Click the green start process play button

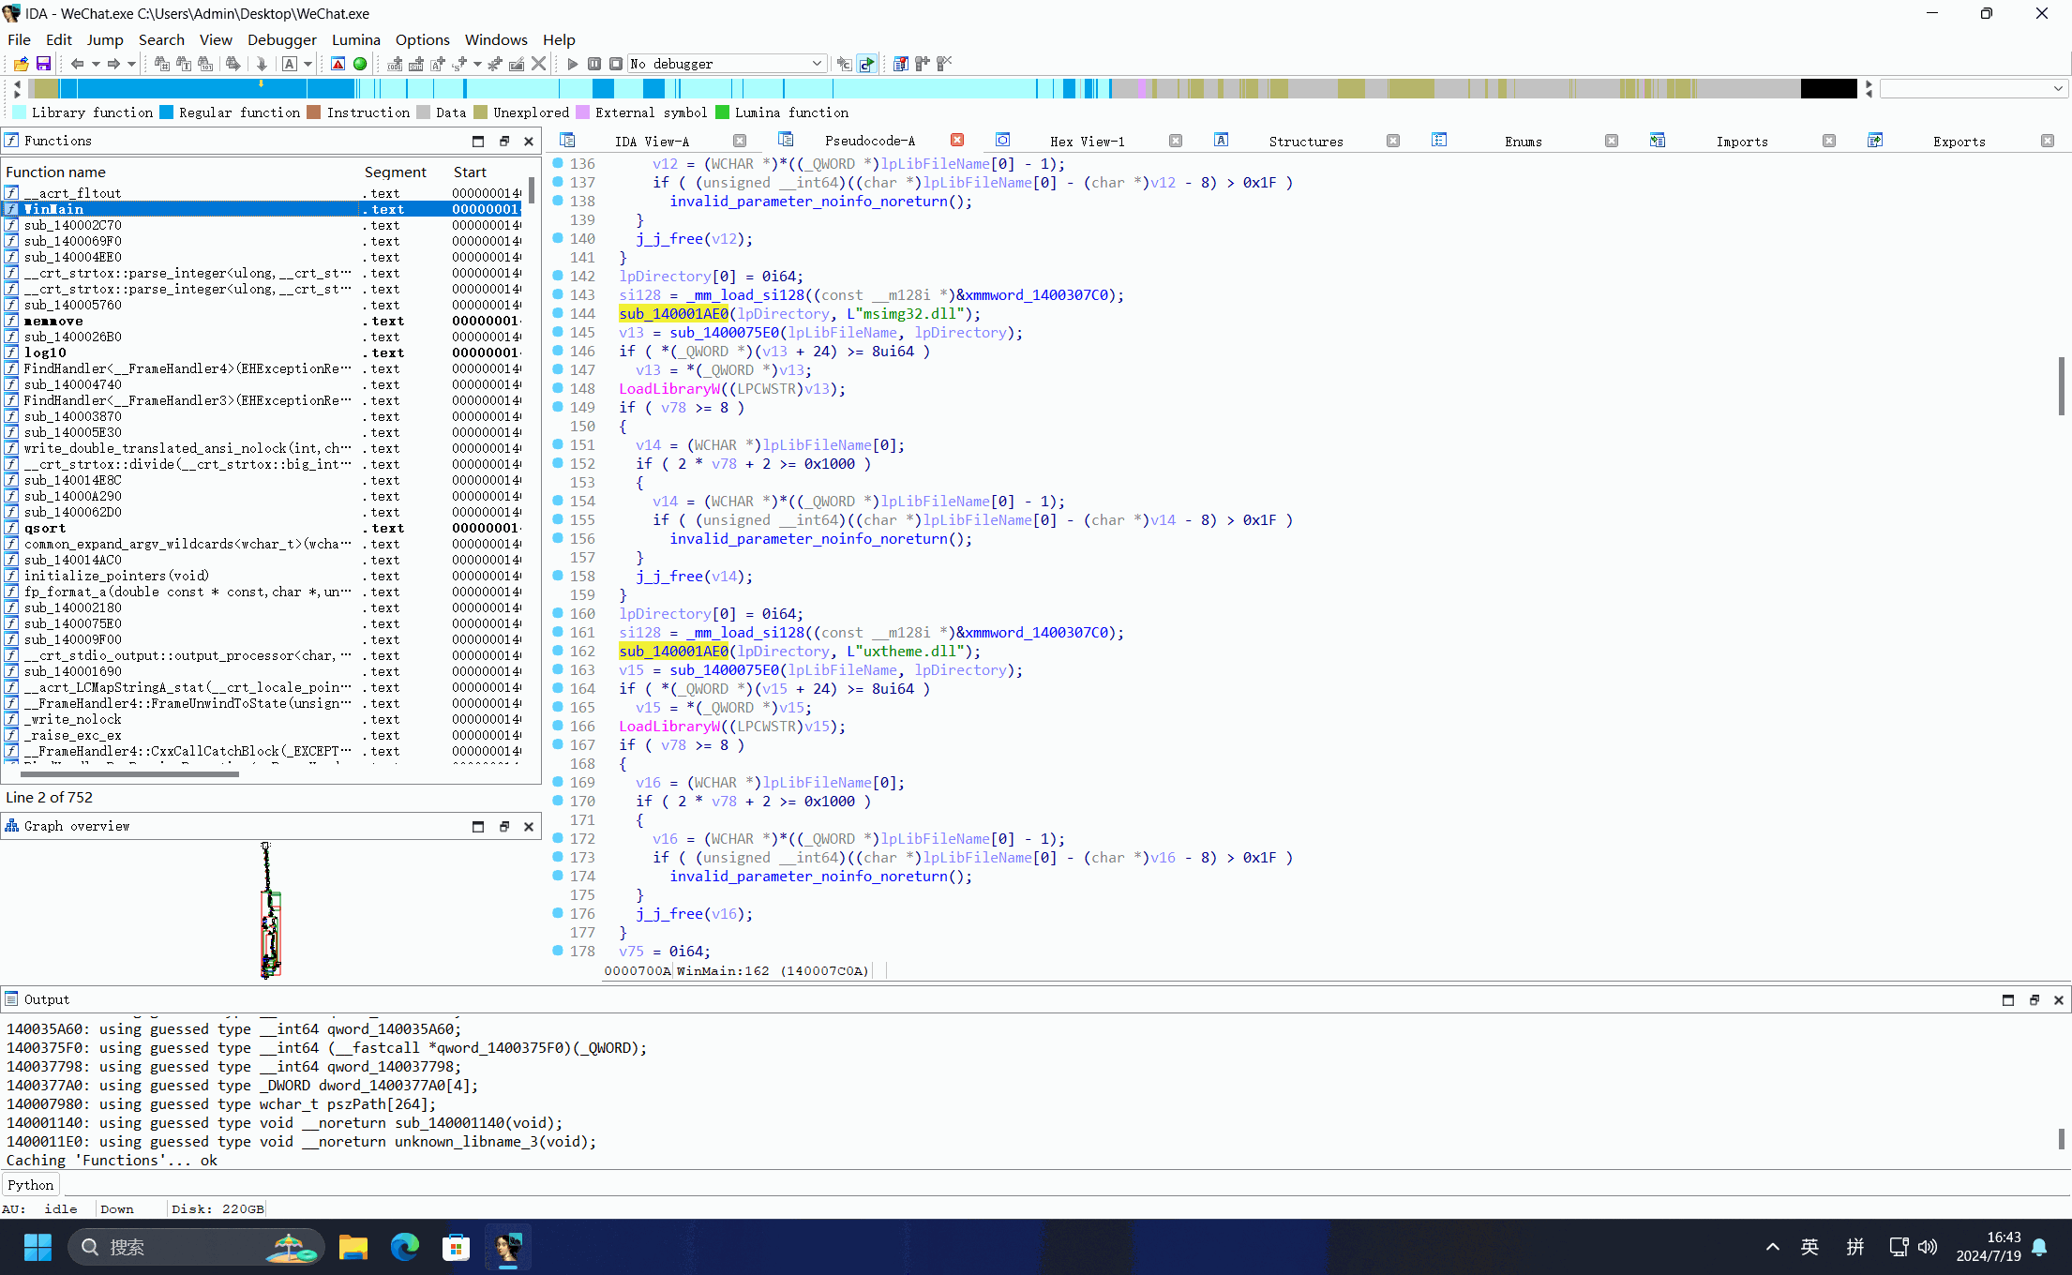click(x=572, y=64)
